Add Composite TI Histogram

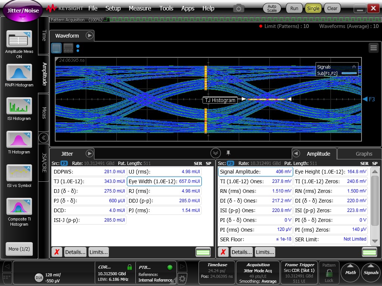(19, 206)
